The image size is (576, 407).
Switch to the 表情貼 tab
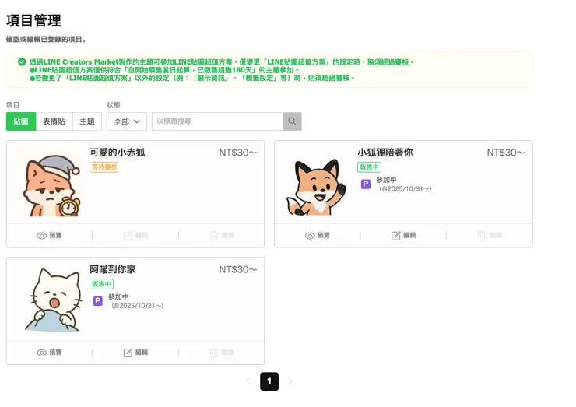point(54,121)
